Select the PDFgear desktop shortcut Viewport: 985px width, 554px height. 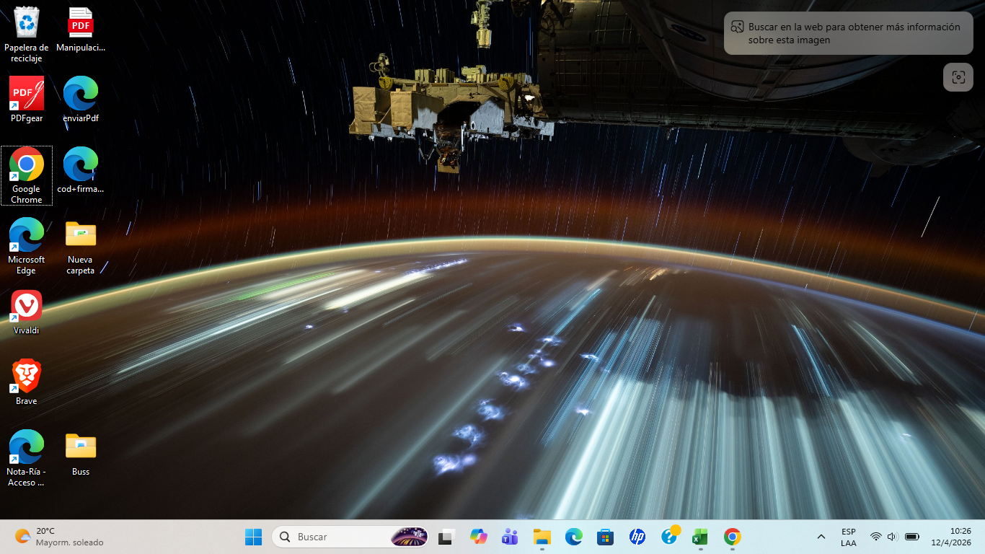click(27, 100)
